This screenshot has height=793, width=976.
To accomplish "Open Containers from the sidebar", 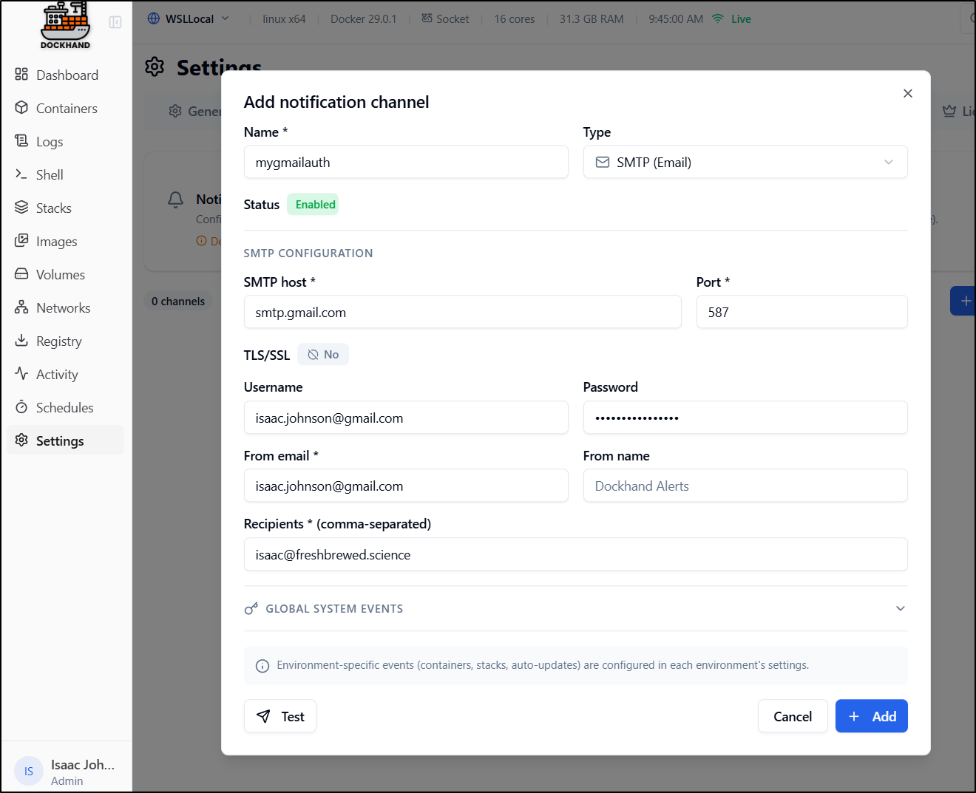I will click(x=66, y=109).
